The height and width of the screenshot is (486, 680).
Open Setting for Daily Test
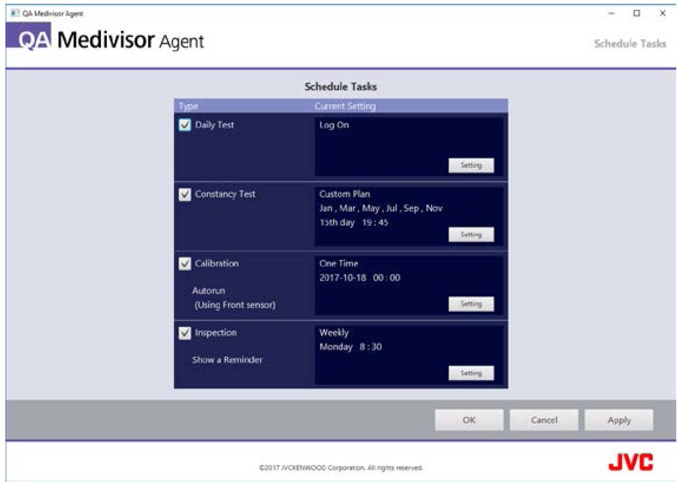tap(471, 165)
